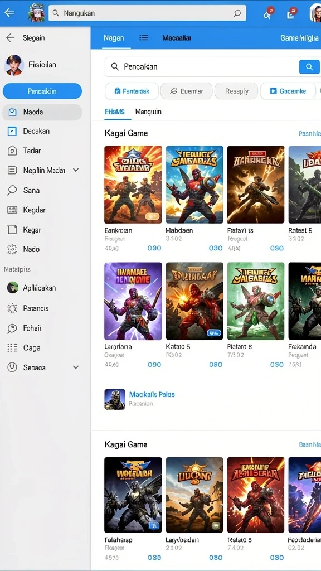This screenshot has width=321, height=571.
Task: Select the EtisMS sub-tab
Action: (x=115, y=112)
